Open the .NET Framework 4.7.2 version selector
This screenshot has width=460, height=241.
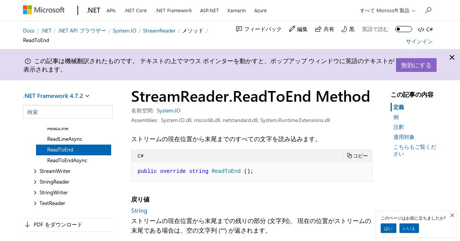click(x=56, y=96)
